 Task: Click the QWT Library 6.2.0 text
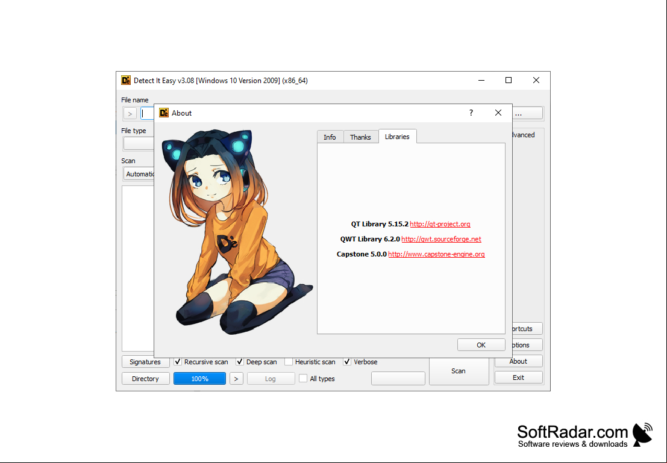[370, 239]
